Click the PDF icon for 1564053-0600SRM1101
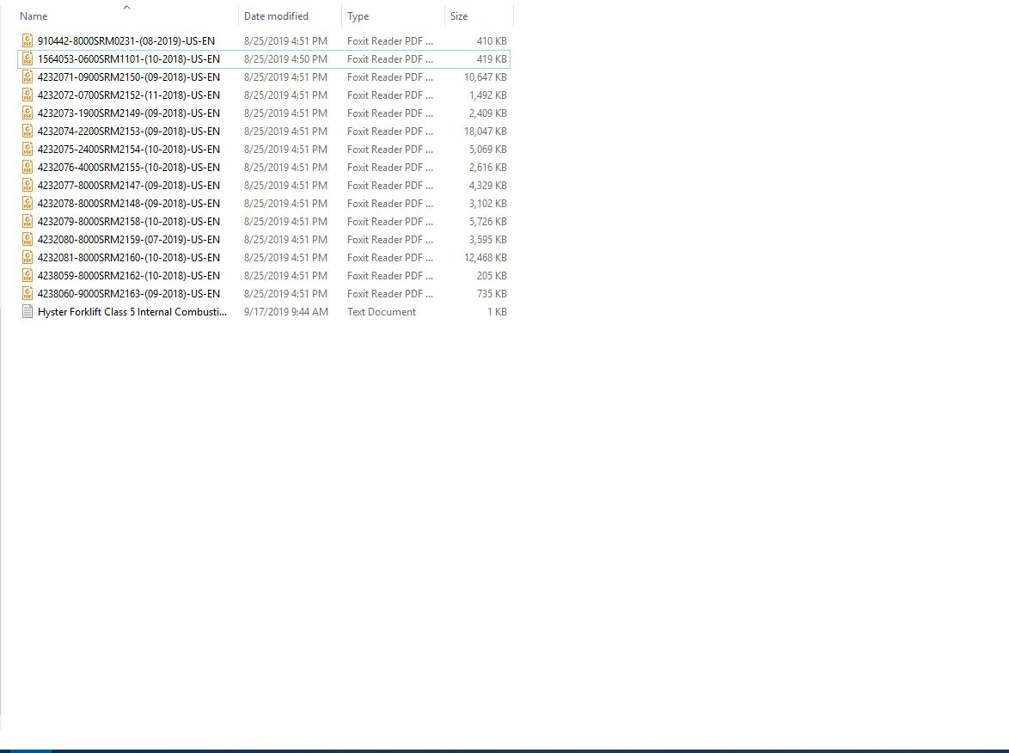The width and height of the screenshot is (1009, 753). (x=27, y=58)
